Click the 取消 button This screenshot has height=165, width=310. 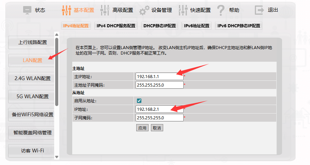click(157, 128)
